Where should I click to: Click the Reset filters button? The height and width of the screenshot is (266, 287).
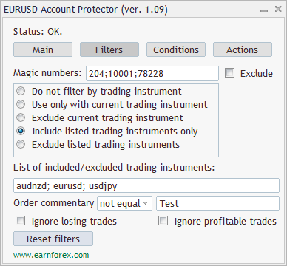(x=53, y=239)
